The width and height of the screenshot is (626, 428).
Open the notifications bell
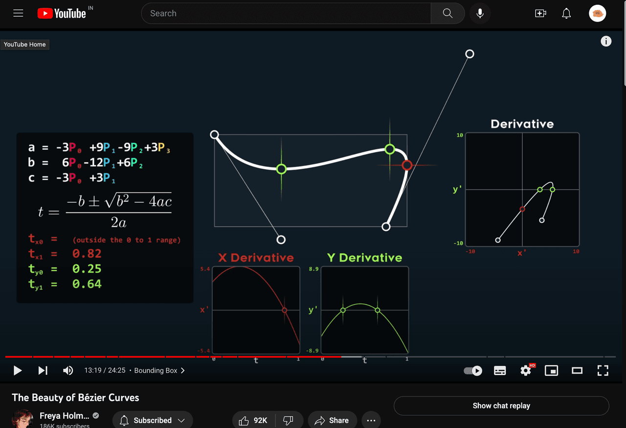tap(566, 13)
